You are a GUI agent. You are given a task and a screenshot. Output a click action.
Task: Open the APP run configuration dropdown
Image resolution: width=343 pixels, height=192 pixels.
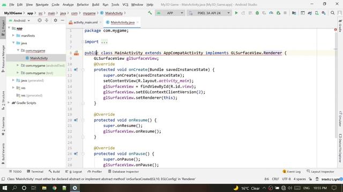(170, 13)
